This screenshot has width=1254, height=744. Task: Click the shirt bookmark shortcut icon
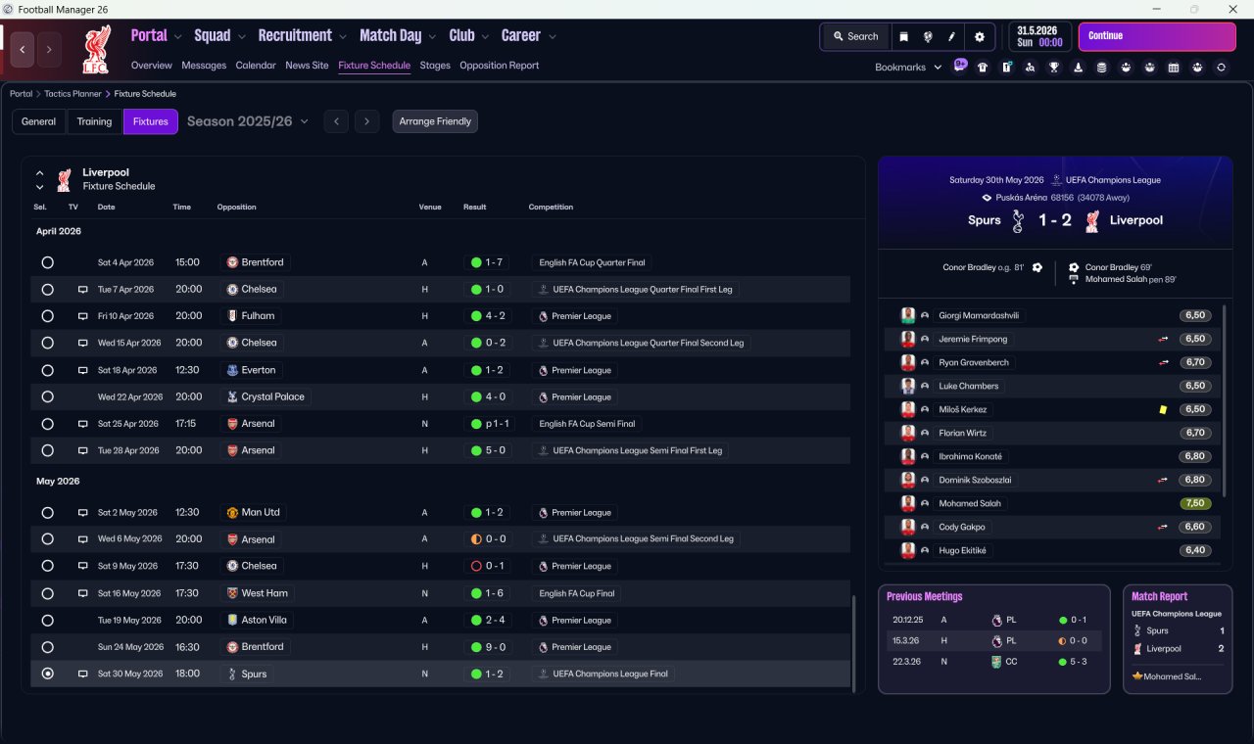(x=983, y=68)
